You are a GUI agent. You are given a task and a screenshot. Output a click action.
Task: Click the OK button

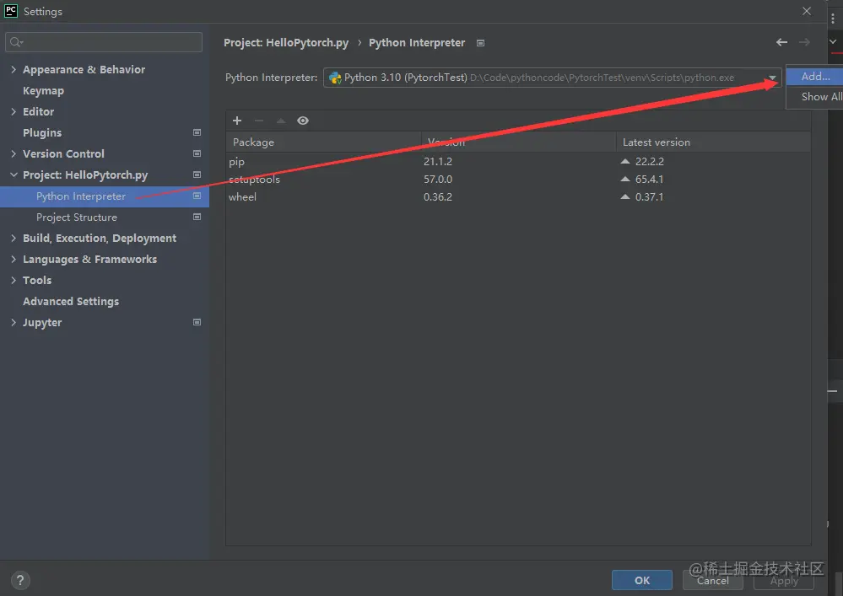[x=642, y=581]
